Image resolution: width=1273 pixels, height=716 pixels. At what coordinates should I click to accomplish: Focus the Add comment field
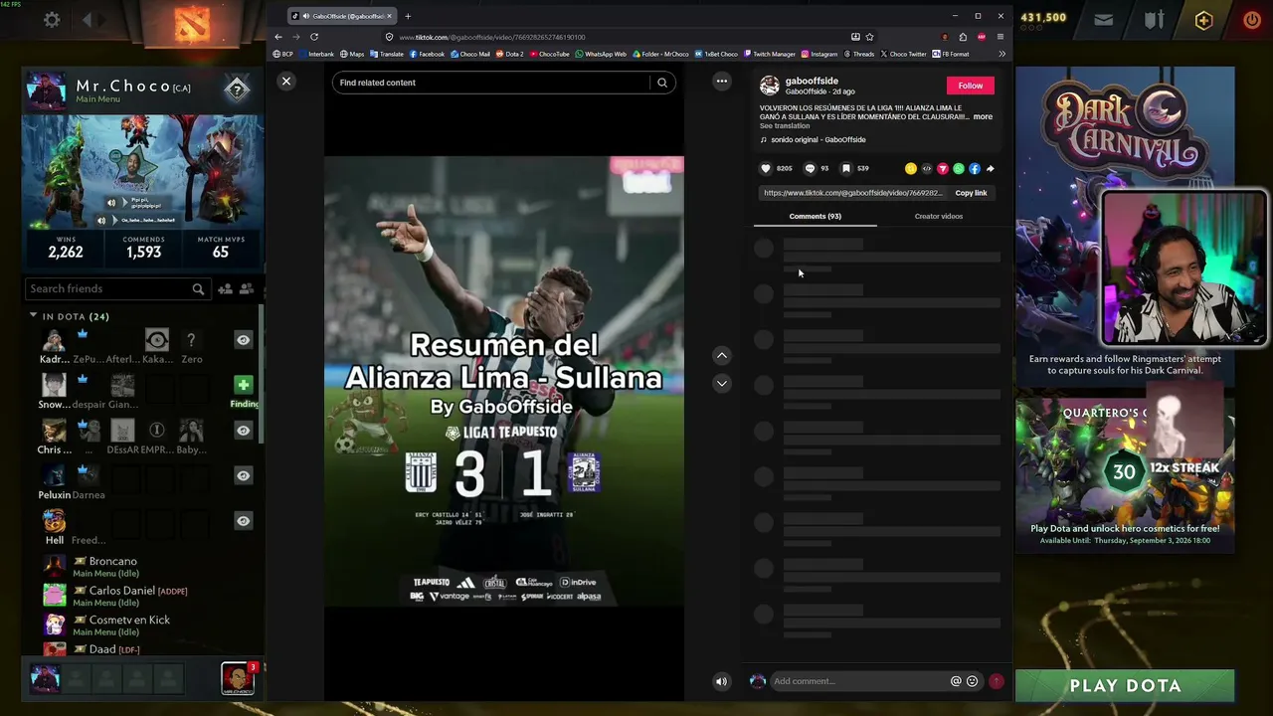pyautogui.click(x=859, y=681)
